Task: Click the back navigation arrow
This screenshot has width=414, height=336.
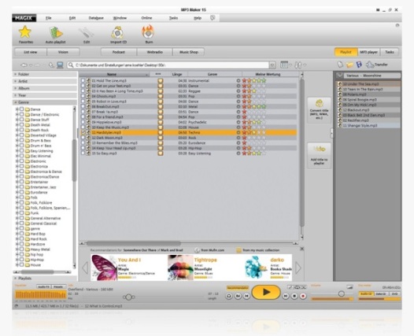Action: (24, 65)
